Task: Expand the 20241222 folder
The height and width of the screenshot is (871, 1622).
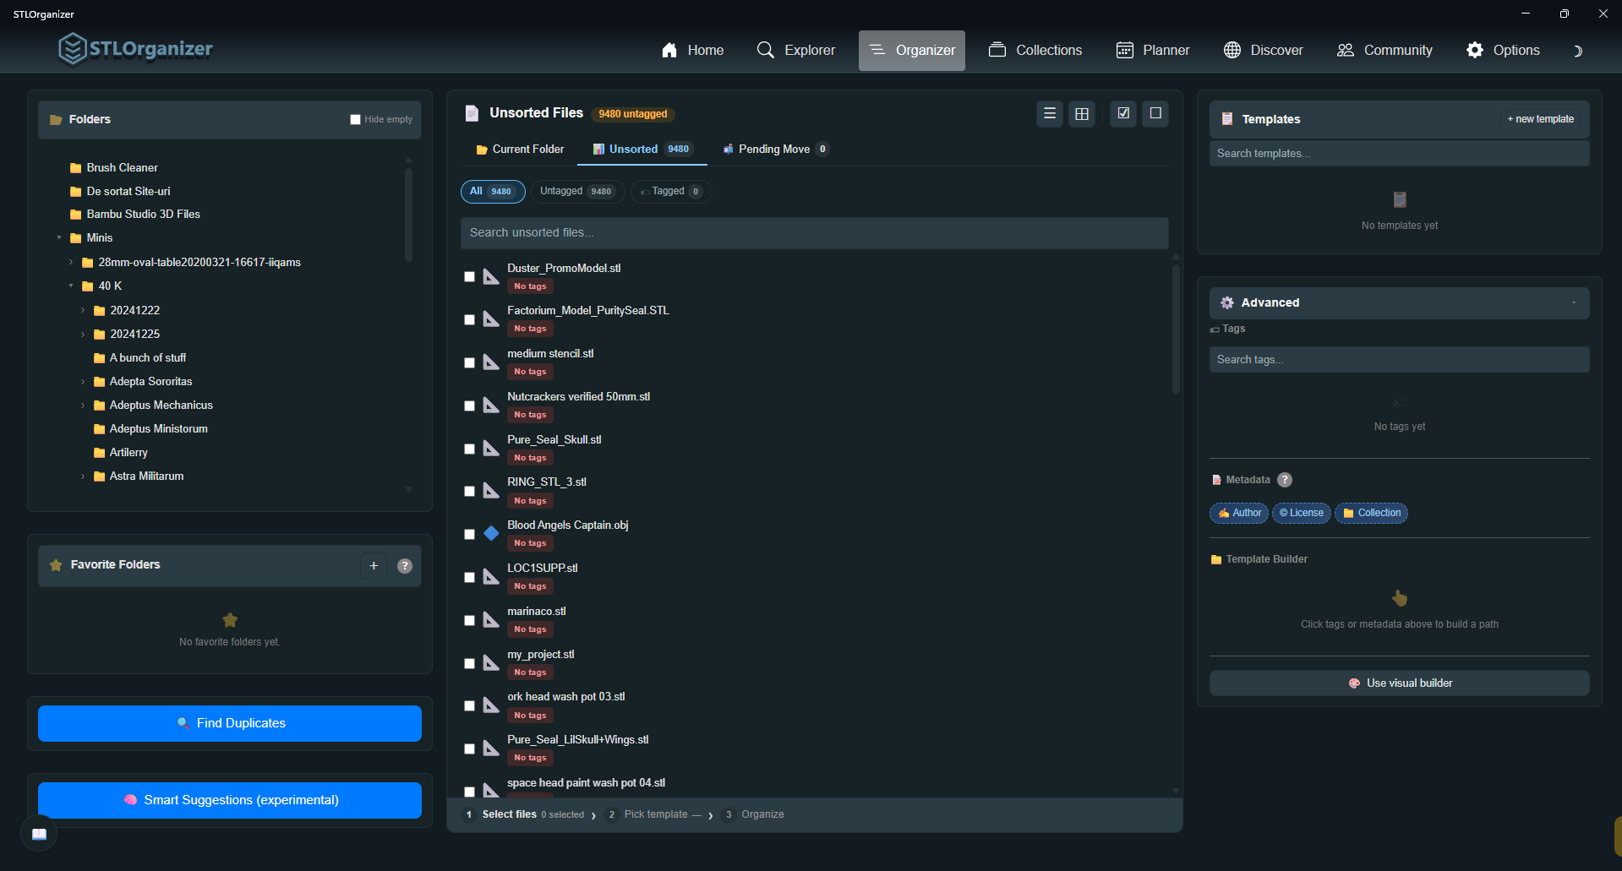Action: tap(83, 311)
